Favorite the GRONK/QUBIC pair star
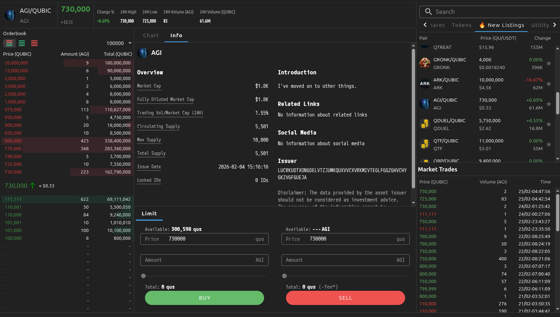Image resolution: width=560 pixels, height=317 pixels. pyautogui.click(x=549, y=63)
